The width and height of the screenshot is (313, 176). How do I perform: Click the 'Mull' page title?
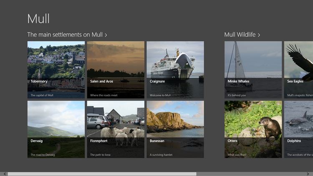[38, 19]
